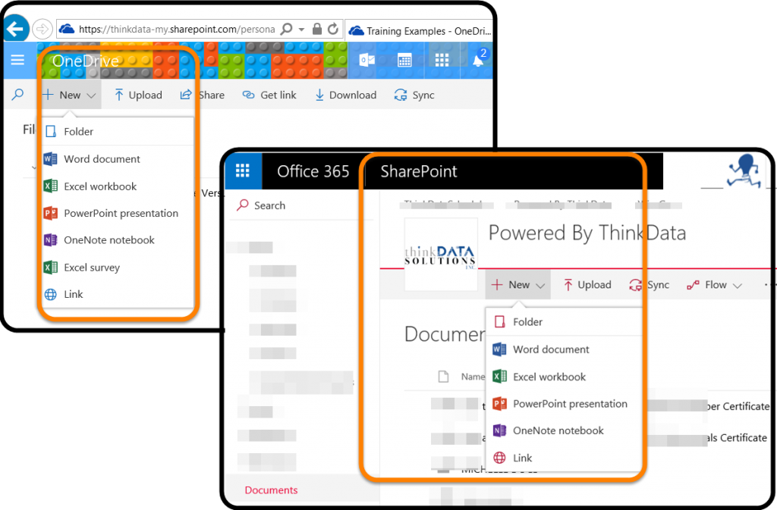The image size is (777, 510).
Task: Open the address bar dropdown arrow
Action: (x=301, y=30)
